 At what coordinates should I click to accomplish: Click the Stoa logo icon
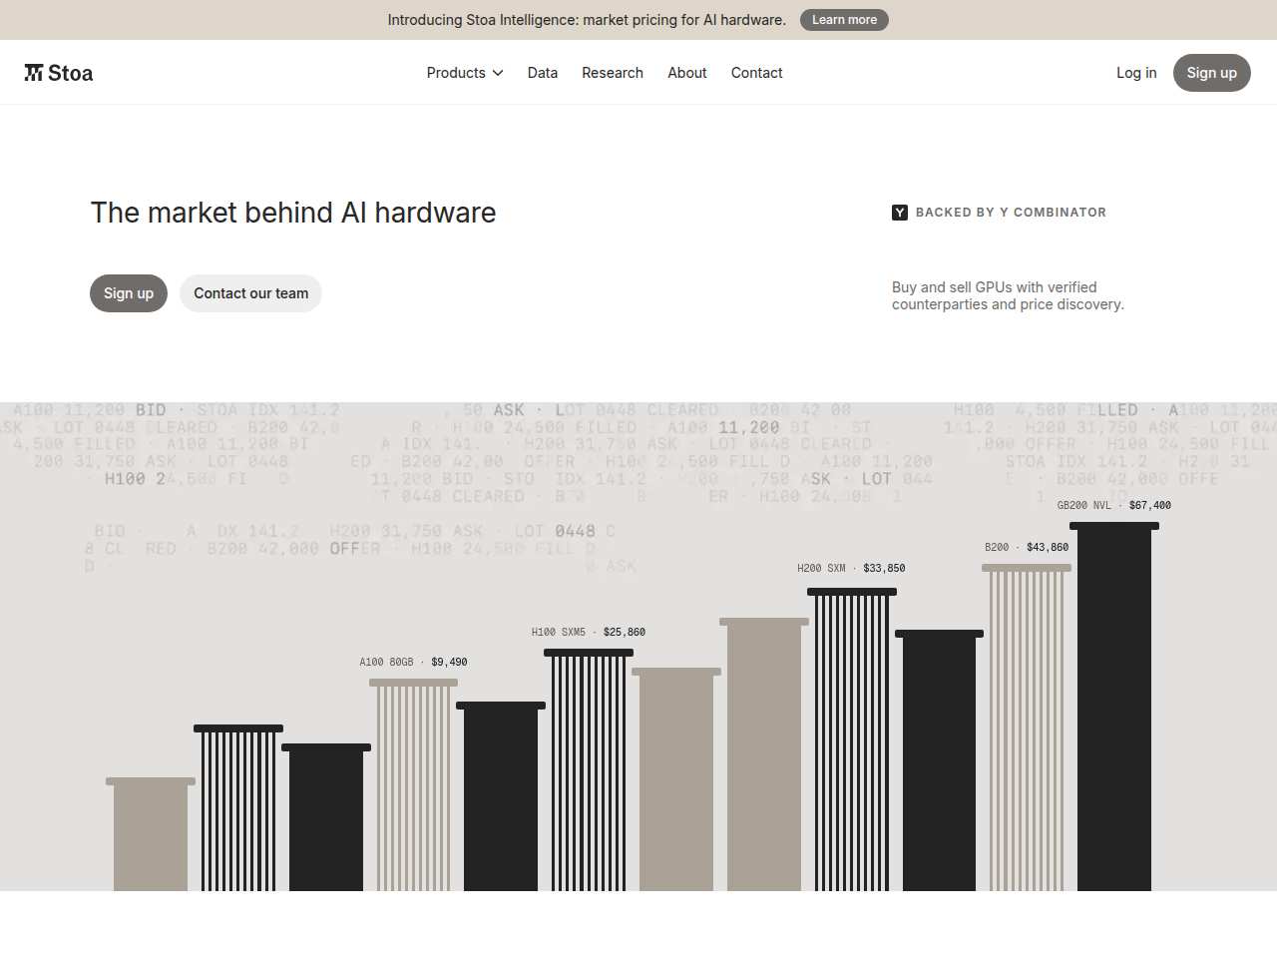pyautogui.click(x=34, y=73)
